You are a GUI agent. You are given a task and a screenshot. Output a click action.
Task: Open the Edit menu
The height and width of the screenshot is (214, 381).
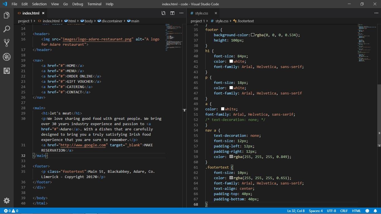25,4
